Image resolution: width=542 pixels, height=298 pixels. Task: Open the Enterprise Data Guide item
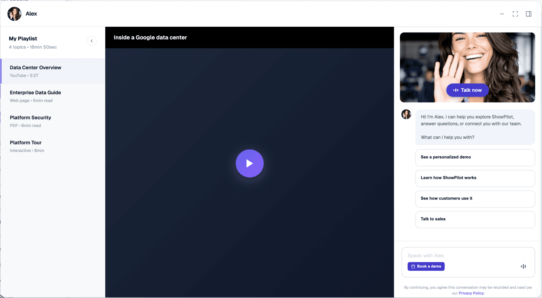[x=35, y=96]
